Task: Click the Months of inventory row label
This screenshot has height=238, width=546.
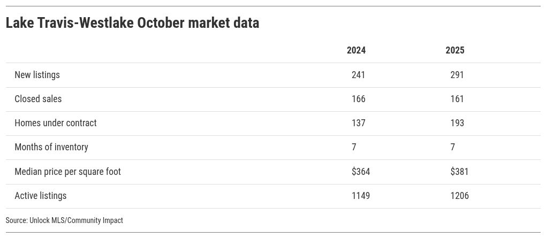Action: click(51, 147)
